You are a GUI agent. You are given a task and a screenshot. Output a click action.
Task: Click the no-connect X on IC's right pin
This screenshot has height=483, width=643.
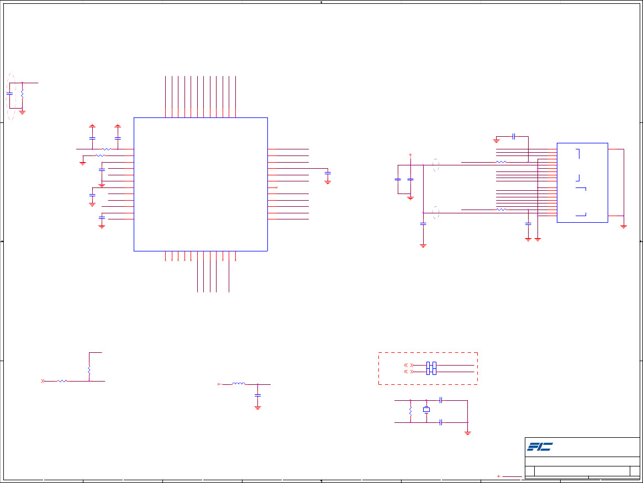(277, 187)
